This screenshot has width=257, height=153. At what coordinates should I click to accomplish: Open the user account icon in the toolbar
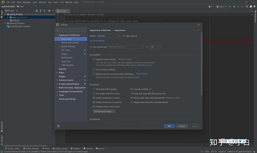click(x=210, y=6)
